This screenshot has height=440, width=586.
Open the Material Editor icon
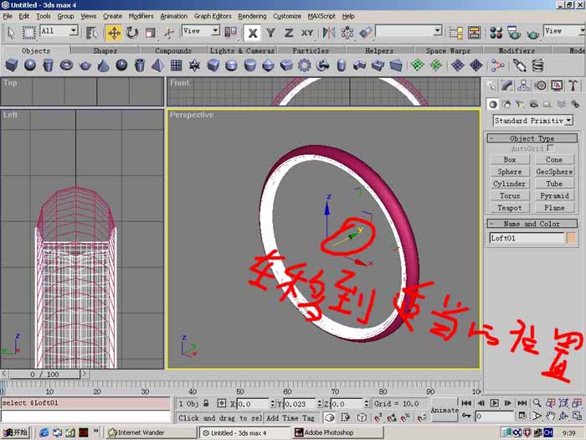click(496, 33)
